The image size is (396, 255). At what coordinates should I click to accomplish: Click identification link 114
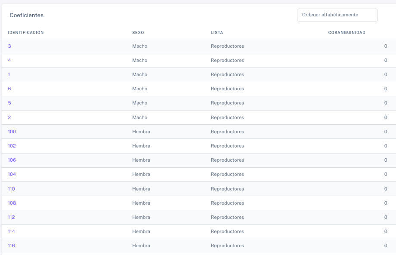(11, 231)
